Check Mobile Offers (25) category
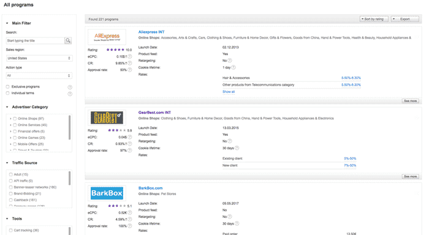 point(15,144)
